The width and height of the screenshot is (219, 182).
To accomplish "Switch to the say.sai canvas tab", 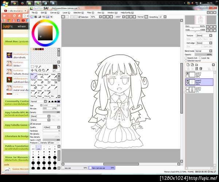I will [74, 168].
